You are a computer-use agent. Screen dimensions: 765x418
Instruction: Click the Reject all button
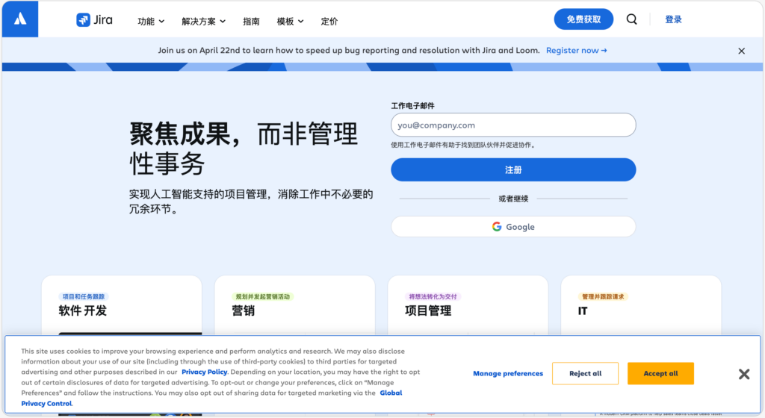(586, 374)
